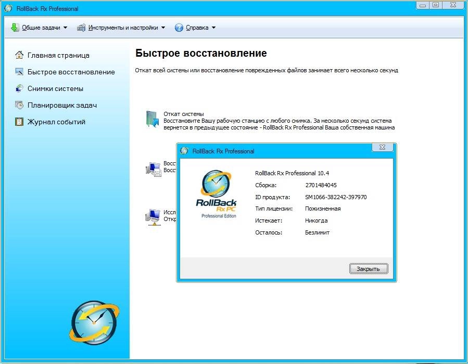468x364 pixels.
Task: Click the RollBack Rx Professional 10.4 text
Action: [292, 173]
